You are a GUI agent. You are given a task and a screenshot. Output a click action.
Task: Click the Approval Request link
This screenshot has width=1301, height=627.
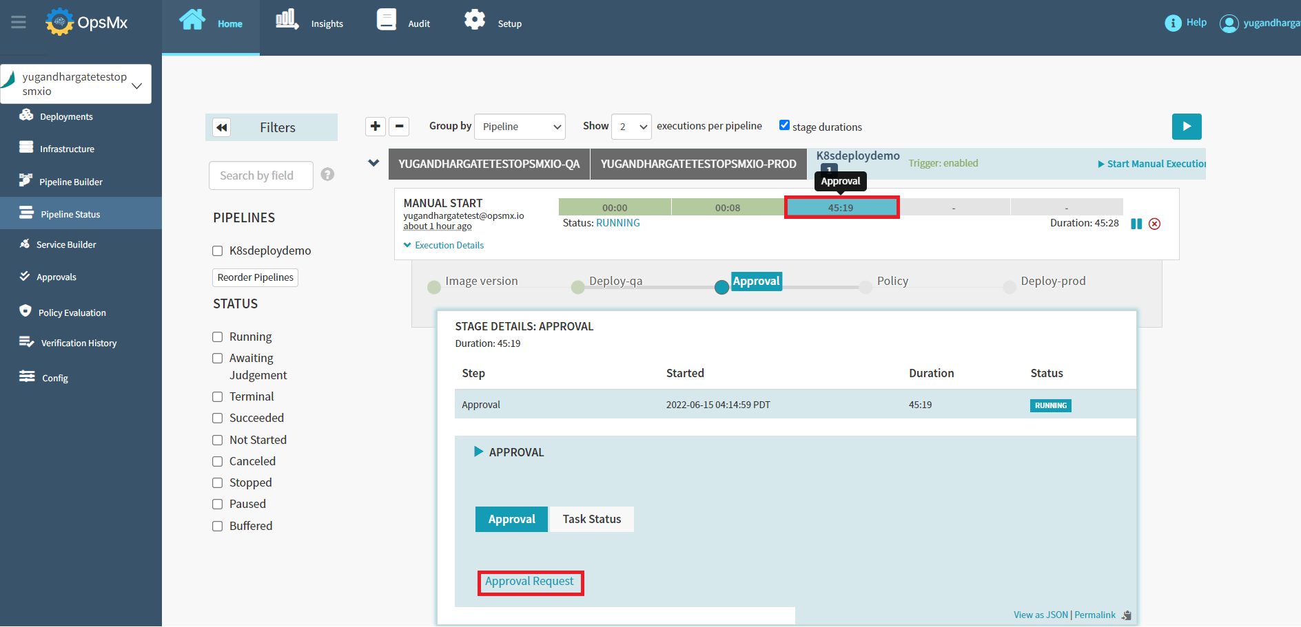pyautogui.click(x=529, y=582)
